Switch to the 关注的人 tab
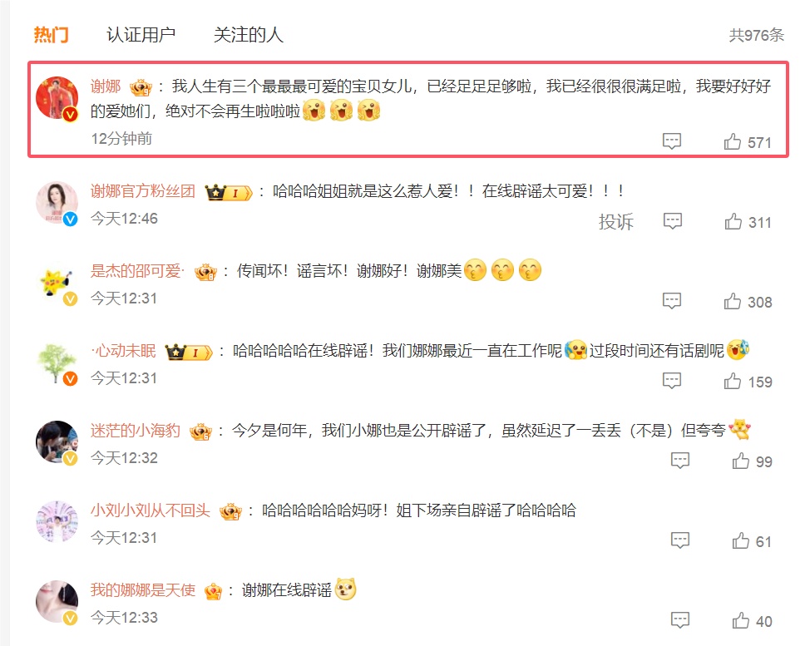This screenshot has height=646, width=805. [248, 35]
